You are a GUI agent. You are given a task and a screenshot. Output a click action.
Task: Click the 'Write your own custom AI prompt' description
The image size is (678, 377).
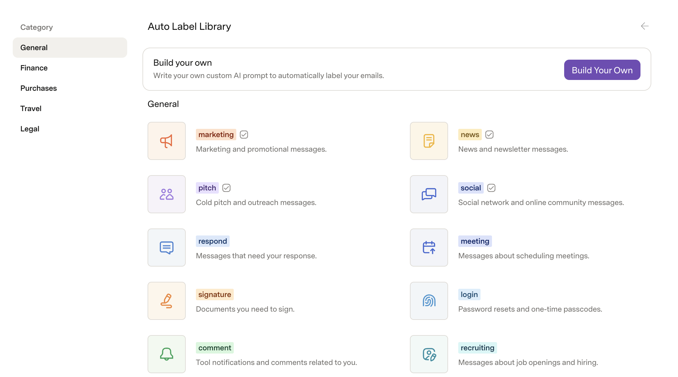269,76
